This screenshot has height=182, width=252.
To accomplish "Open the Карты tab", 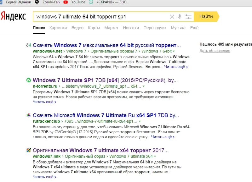I will [94, 28].
